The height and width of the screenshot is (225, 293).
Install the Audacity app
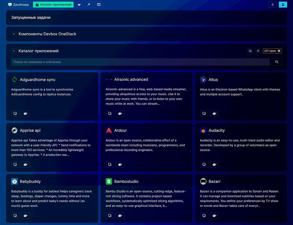204,165
